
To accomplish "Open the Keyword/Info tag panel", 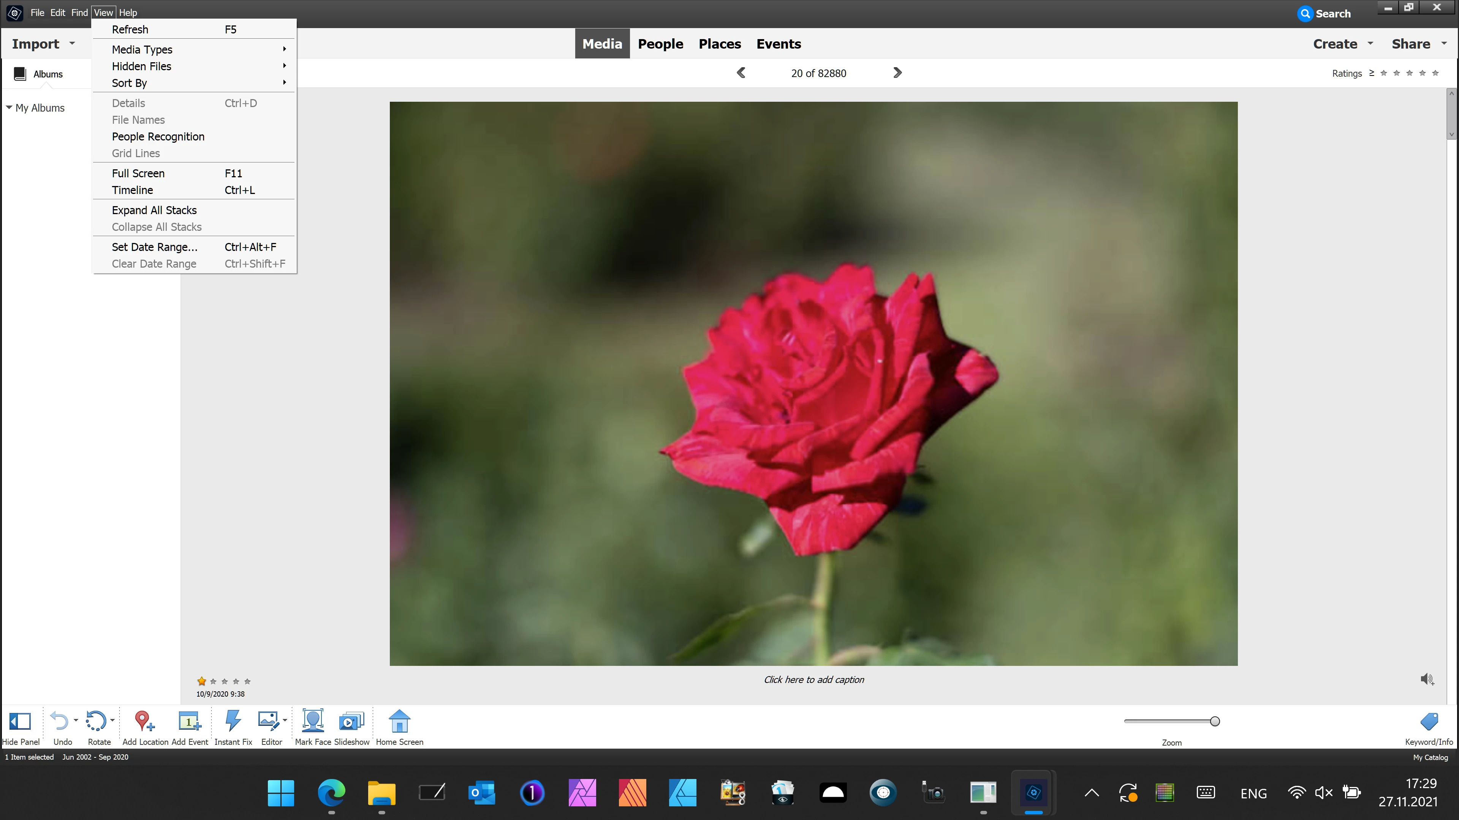I will point(1429,721).
